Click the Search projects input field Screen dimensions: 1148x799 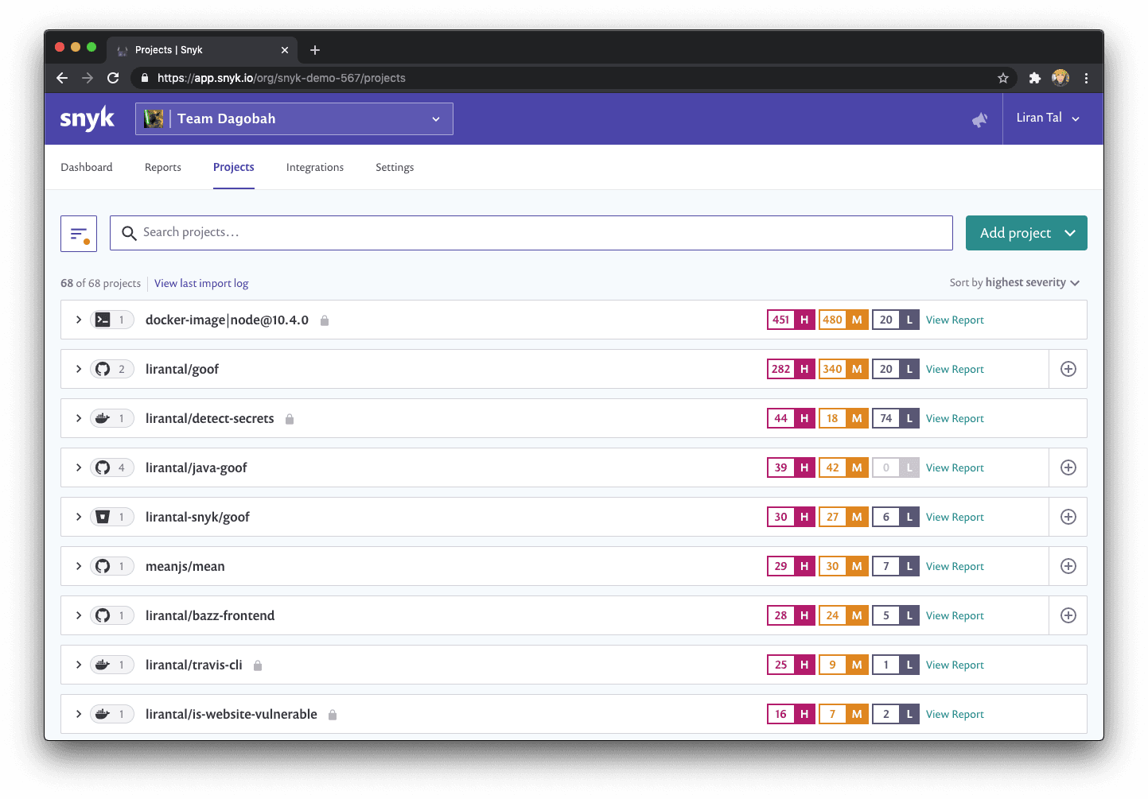(x=531, y=233)
